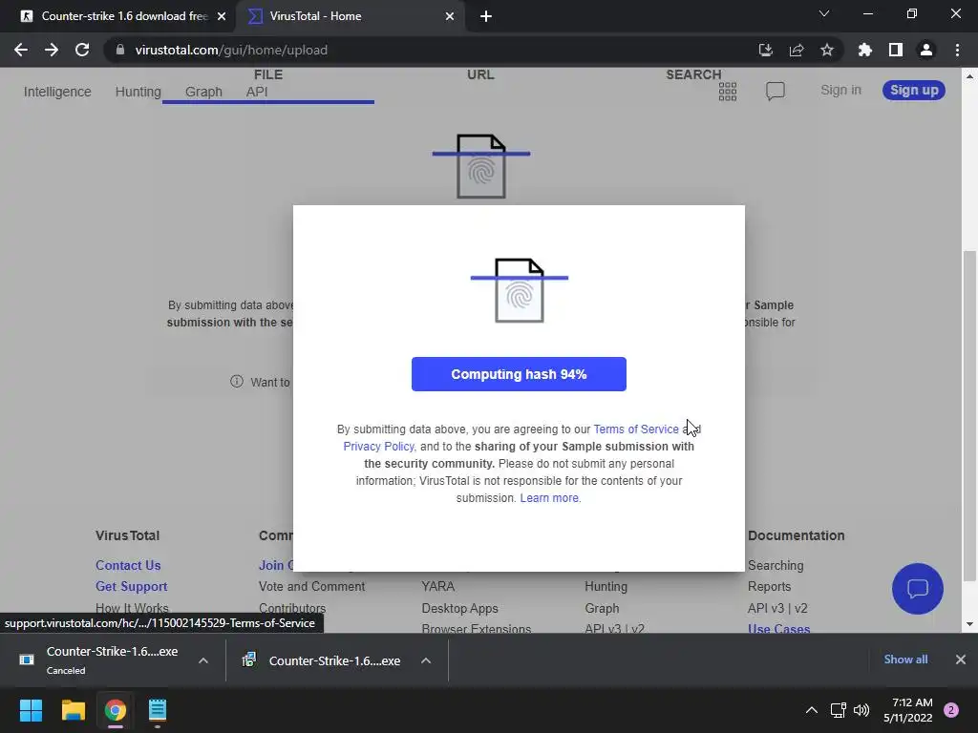Open the Hunting menu item in the header
The image size is (978, 733).
(x=138, y=92)
